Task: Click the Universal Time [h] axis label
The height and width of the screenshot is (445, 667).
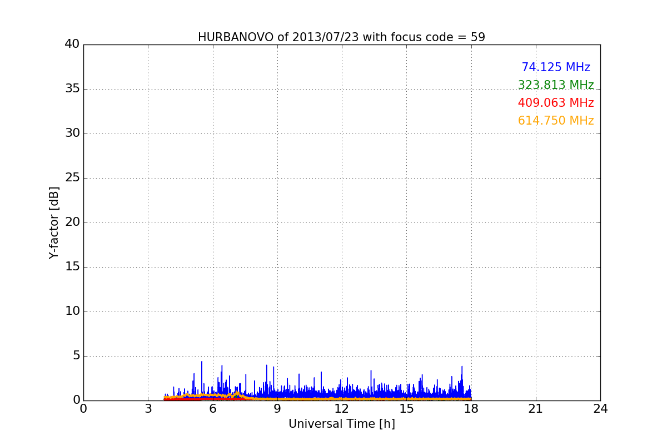Action: coord(341,424)
